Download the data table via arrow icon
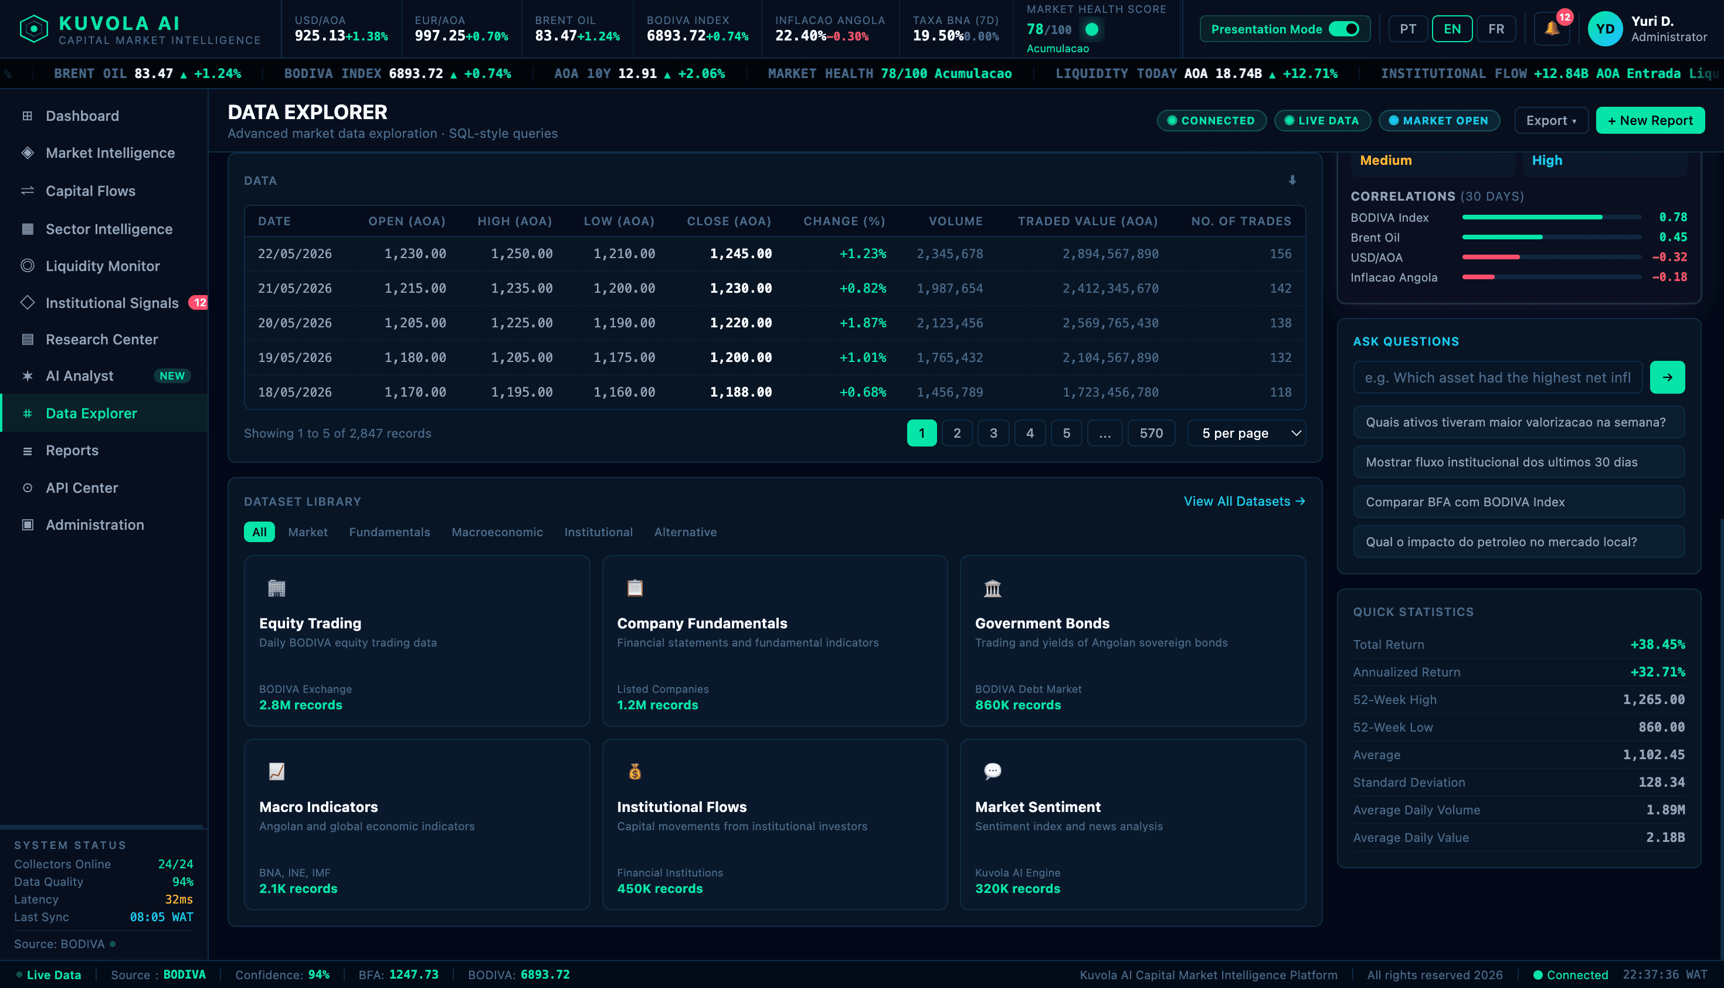This screenshot has width=1724, height=988. (x=1292, y=181)
